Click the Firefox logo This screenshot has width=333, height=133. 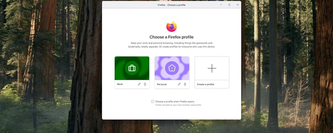172,27
